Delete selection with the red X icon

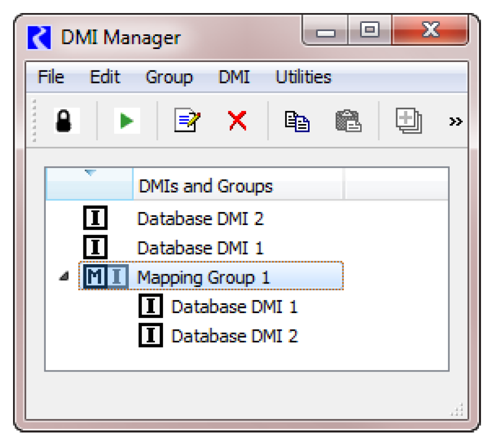click(238, 120)
